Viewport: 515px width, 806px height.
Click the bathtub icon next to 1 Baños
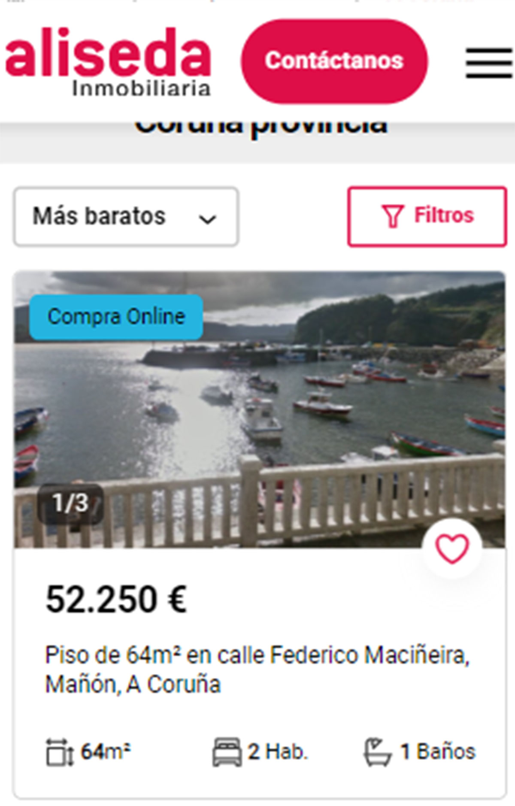[x=378, y=752]
